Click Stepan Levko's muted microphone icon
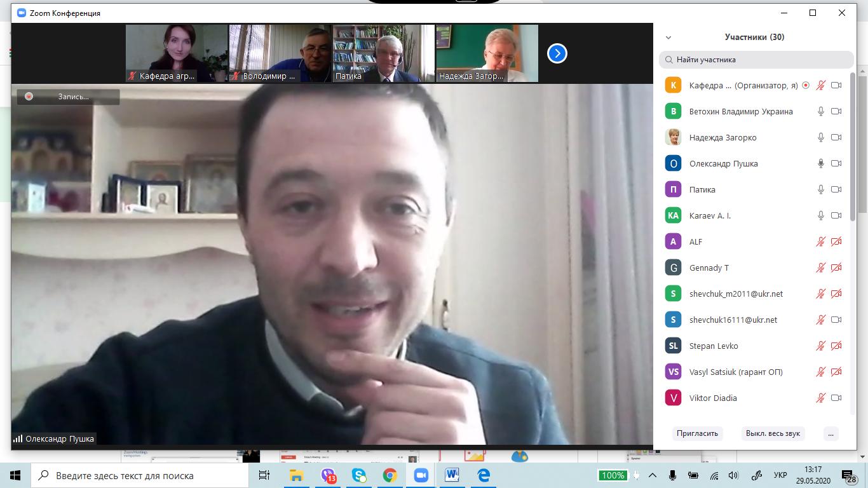The height and width of the screenshot is (488, 868). click(821, 346)
